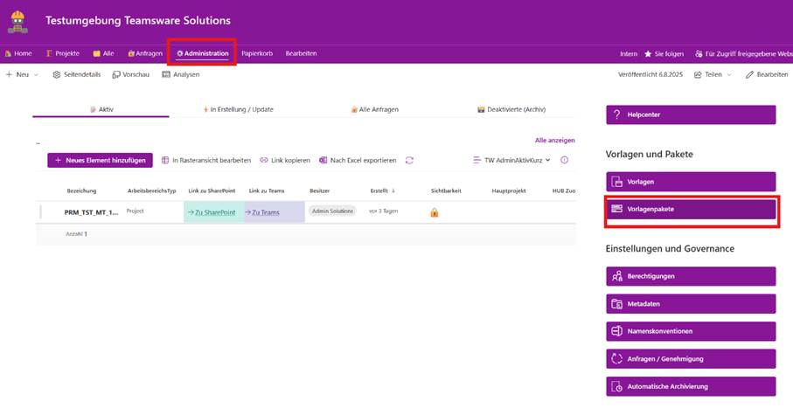793x415 pixels.
Task: Open Seitendetails with the gear icon
Action: (57, 75)
